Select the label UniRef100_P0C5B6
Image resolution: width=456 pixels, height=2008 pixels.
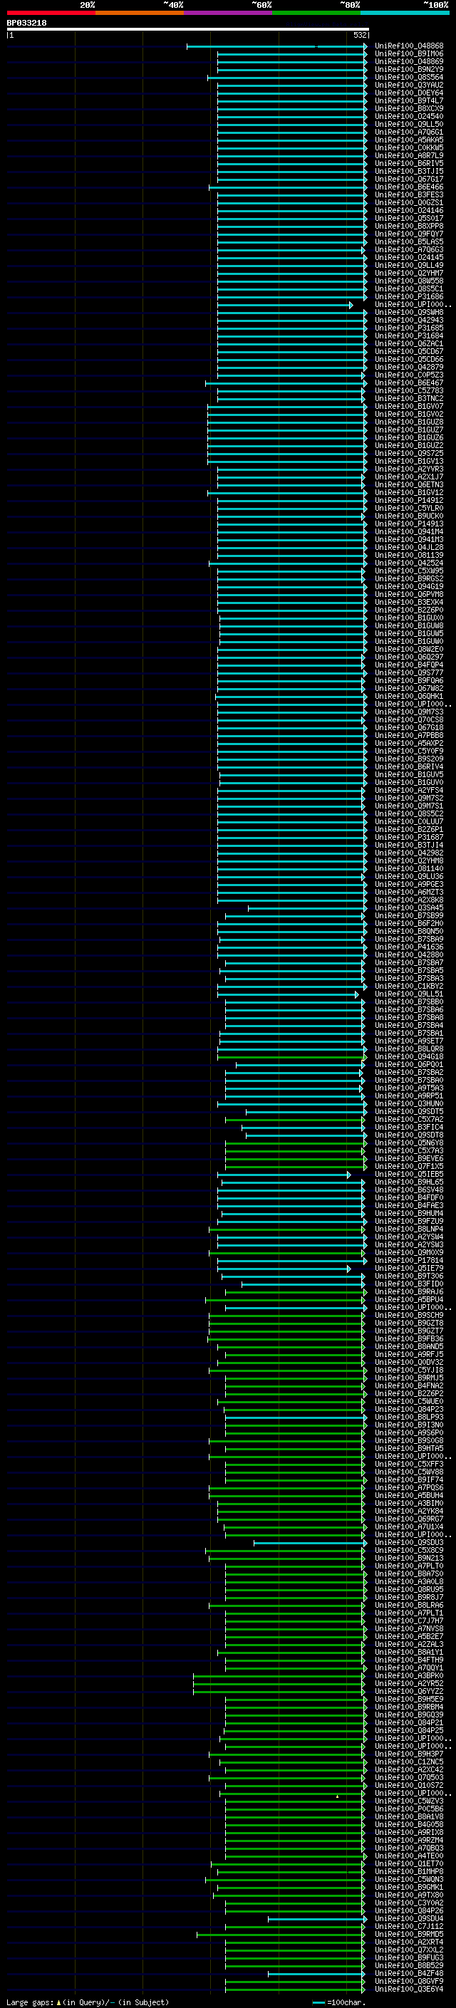point(409,1809)
